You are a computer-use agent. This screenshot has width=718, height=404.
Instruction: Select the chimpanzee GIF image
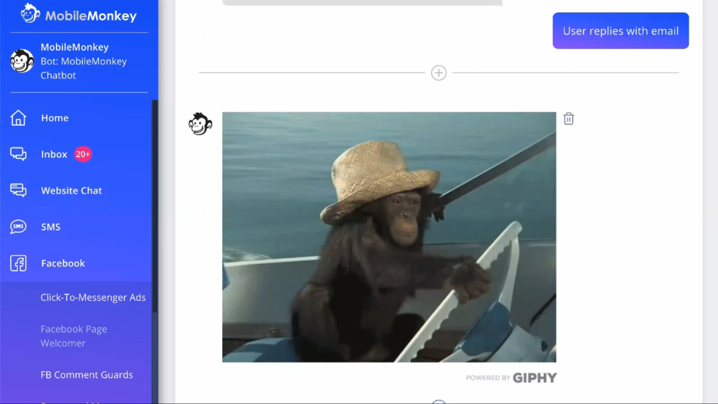coord(389,237)
